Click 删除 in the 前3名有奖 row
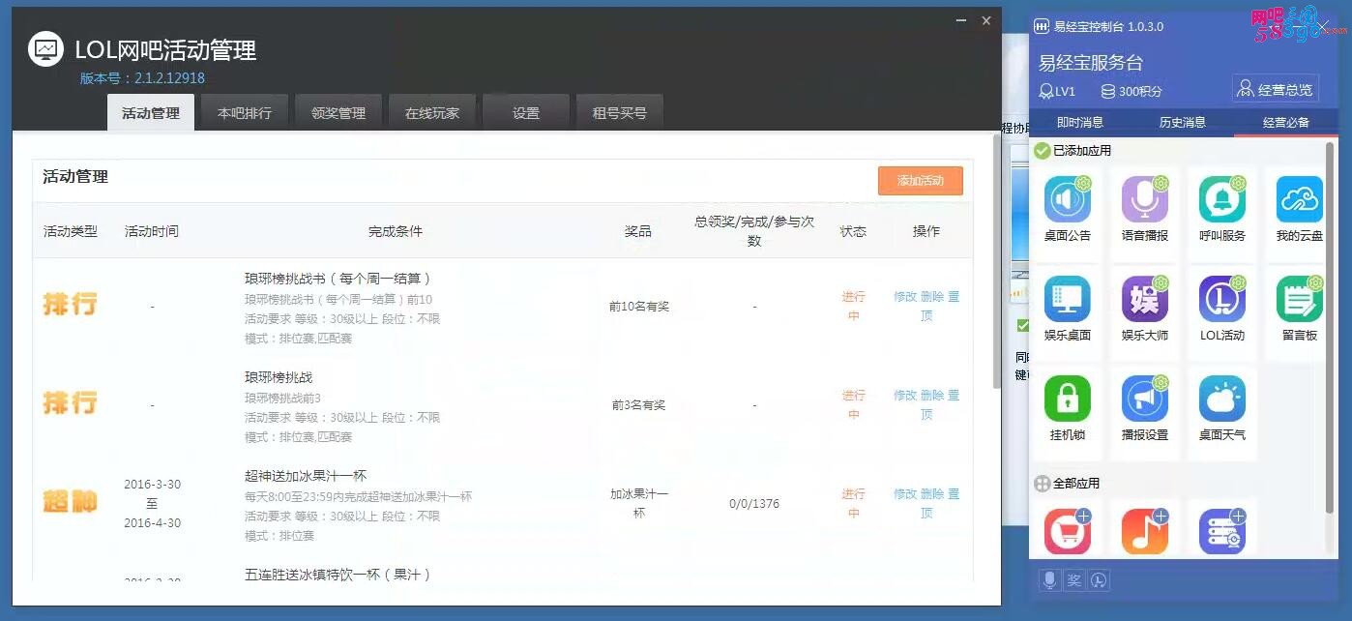Image resolution: width=1352 pixels, height=621 pixels. coord(932,396)
